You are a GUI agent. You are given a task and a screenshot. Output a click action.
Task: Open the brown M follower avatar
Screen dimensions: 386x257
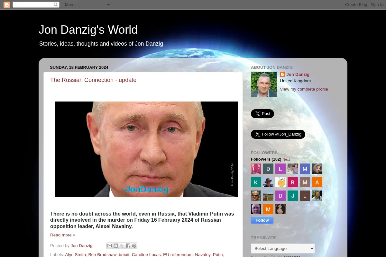pos(305,182)
